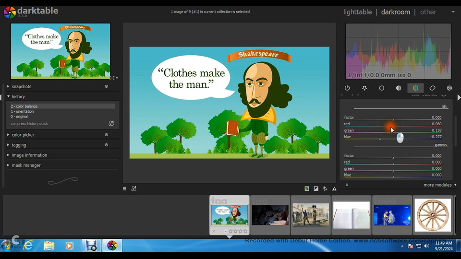Open the effects group module tab

tap(449, 88)
